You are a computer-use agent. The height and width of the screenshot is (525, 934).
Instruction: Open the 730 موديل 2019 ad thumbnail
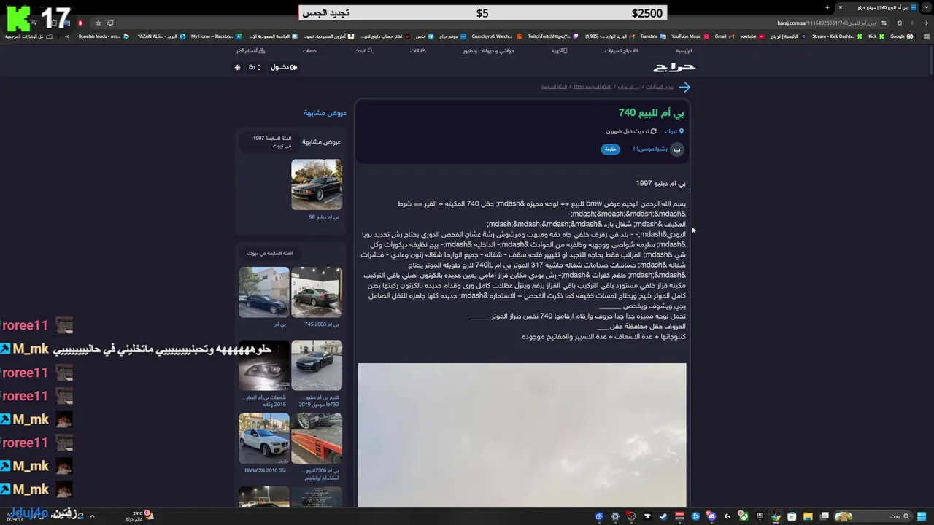coord(317,365)
